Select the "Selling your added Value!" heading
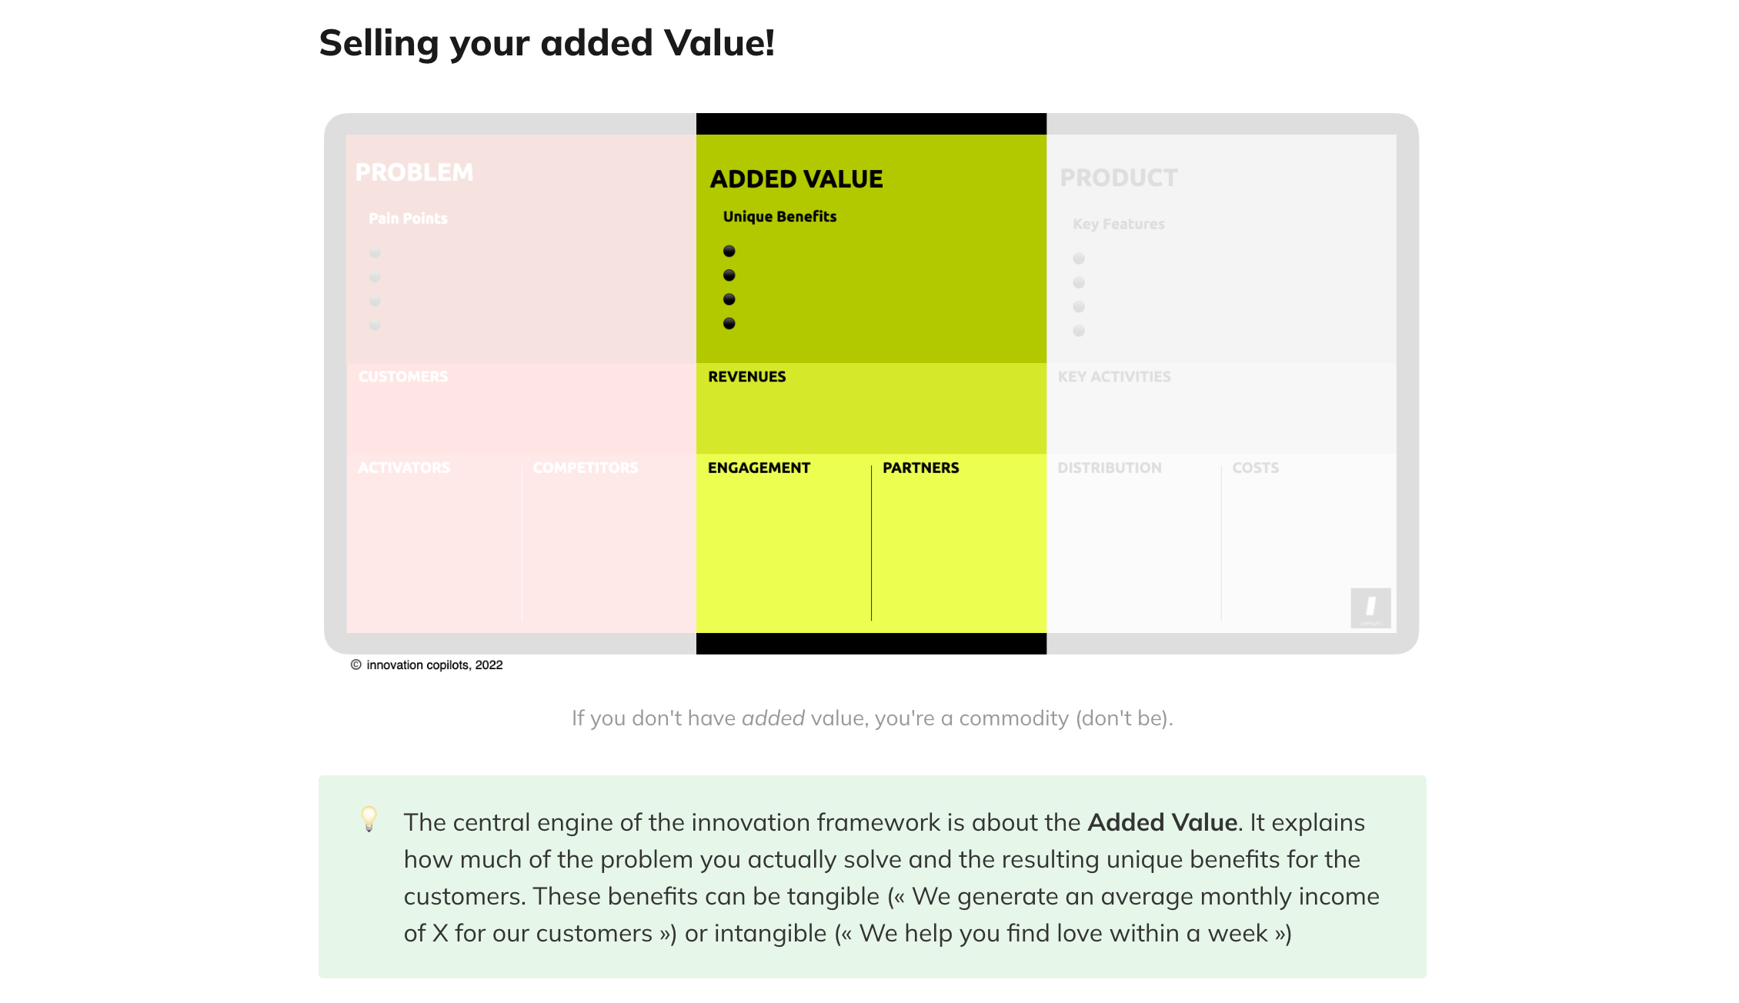 [546, 43]
